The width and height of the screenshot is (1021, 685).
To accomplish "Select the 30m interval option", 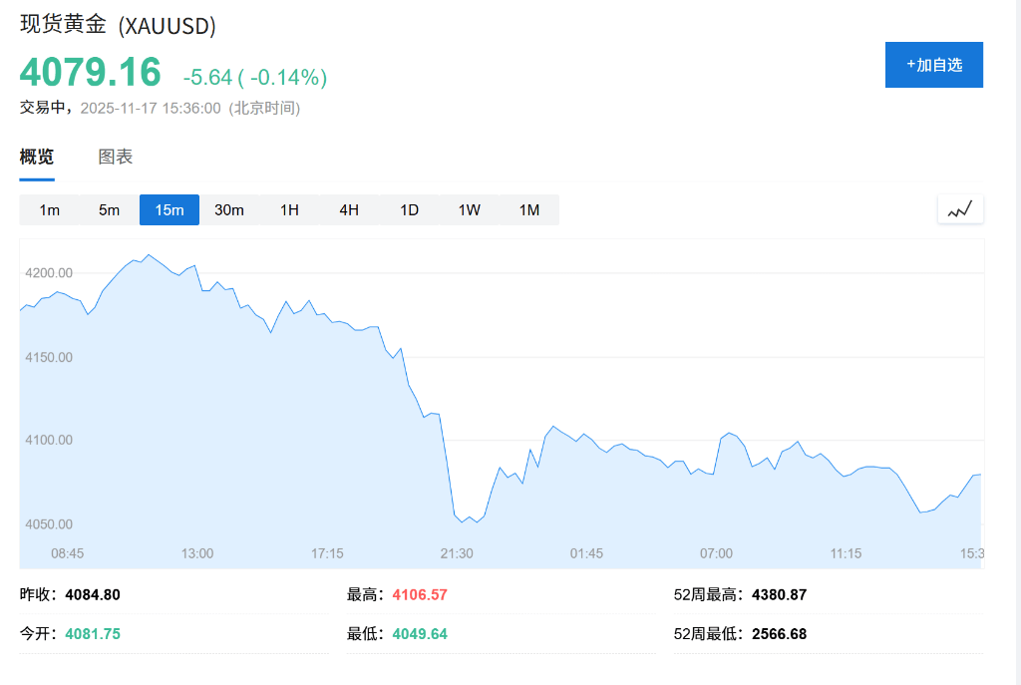I will click(x=229, y=209).
